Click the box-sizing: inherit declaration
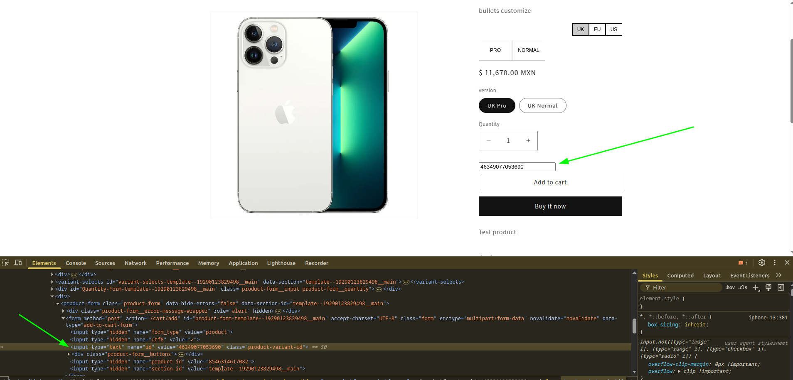 pyautogui.click(x=678, y=325)
